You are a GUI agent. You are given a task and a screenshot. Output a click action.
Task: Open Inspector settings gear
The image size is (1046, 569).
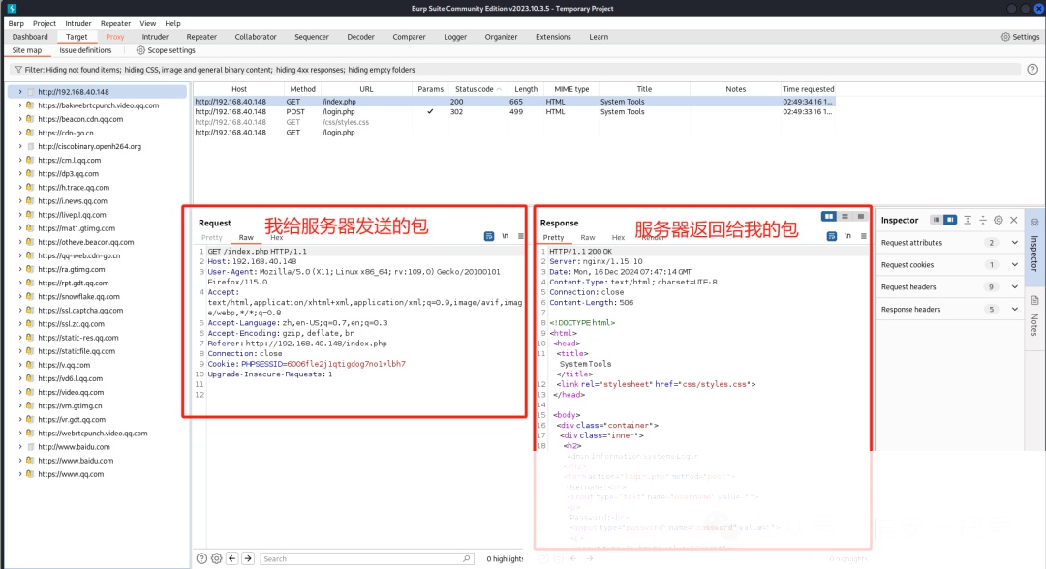click(x=998, y=220)
